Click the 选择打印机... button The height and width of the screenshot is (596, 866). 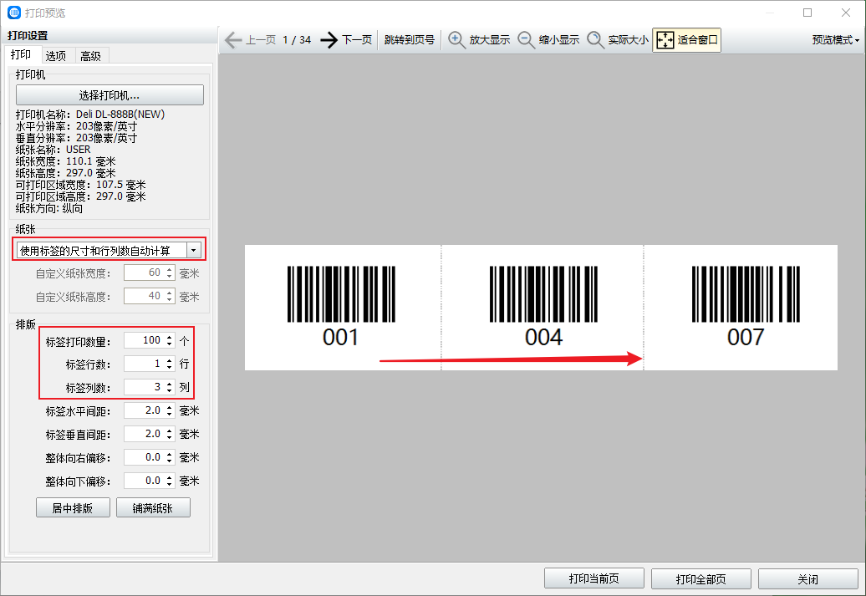[x=110, y=95]
